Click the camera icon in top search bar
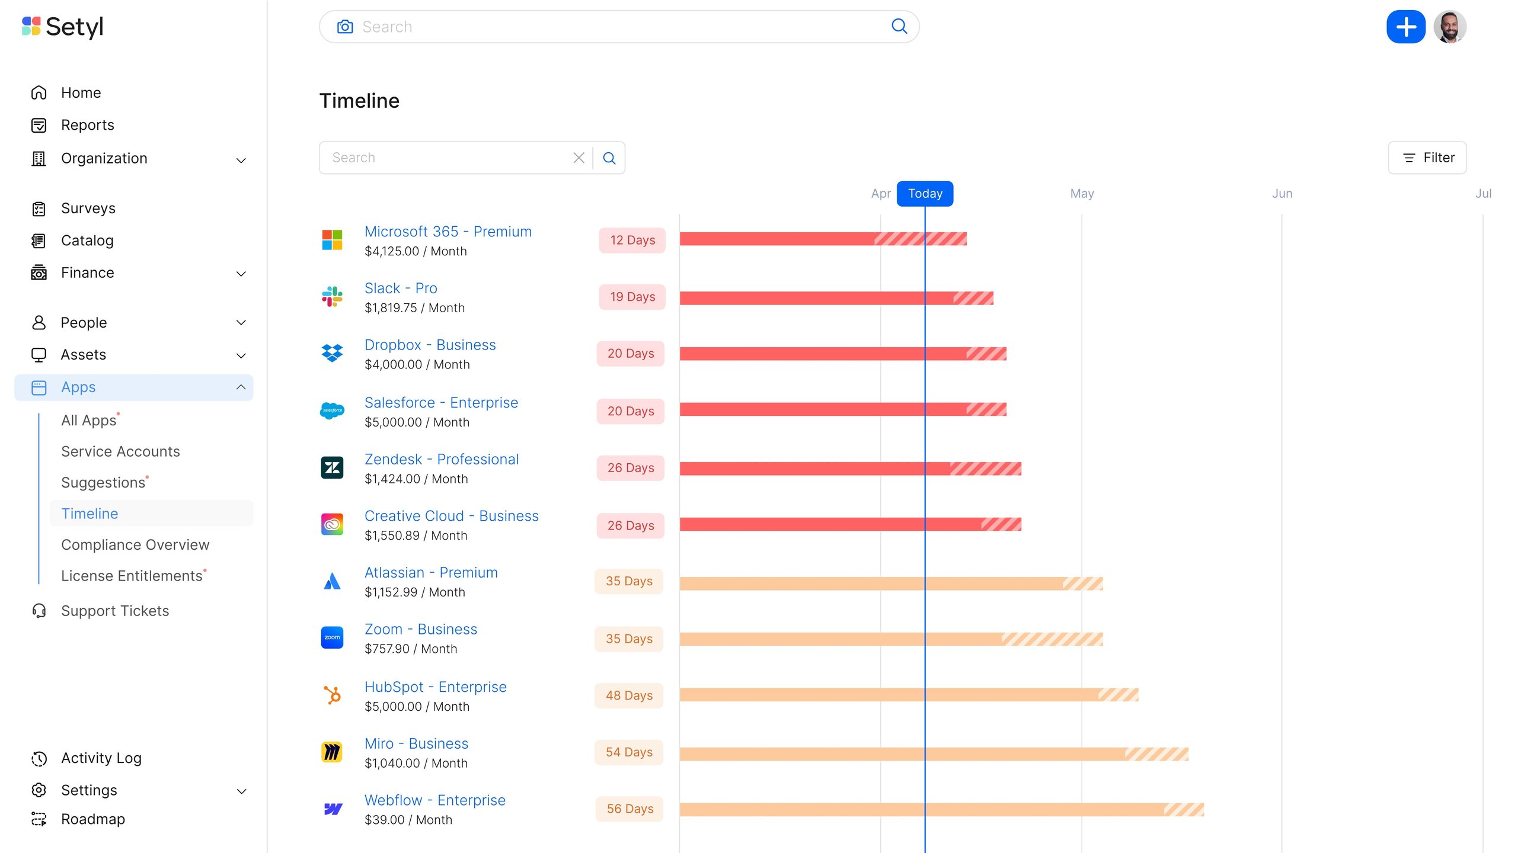The width and height of the screenshot is (1518, 853). (345, 27)
